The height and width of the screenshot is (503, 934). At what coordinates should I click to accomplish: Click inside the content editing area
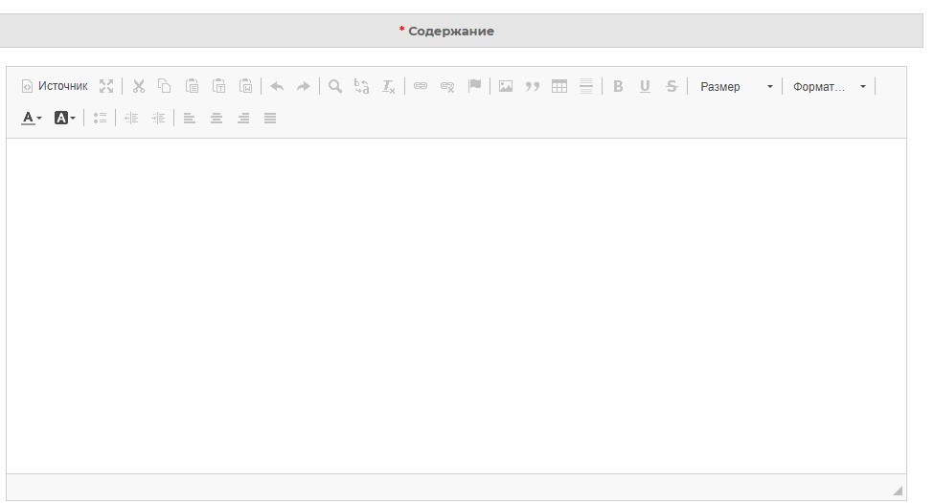coord(456,306)
